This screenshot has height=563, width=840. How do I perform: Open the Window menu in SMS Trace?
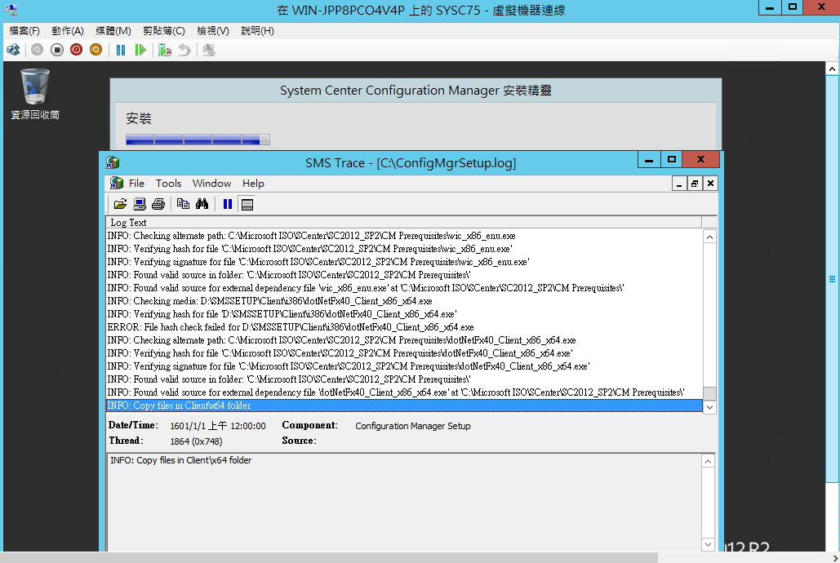(211, 184)
